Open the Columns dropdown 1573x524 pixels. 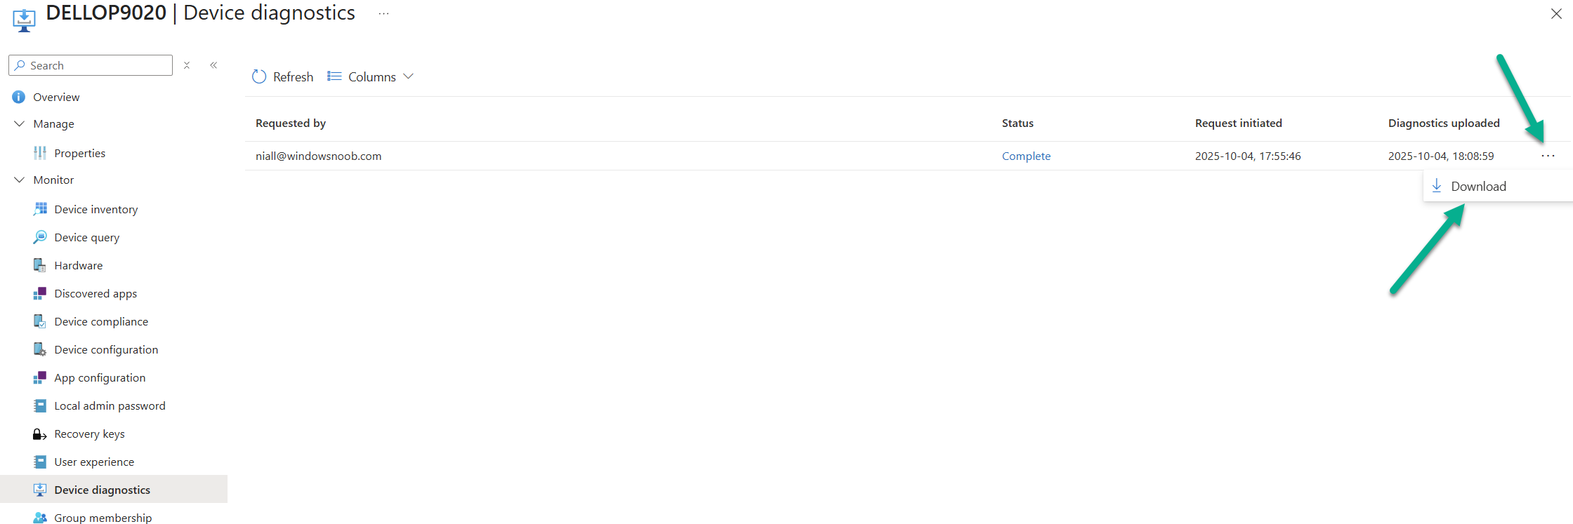click(x=371, y=76)
